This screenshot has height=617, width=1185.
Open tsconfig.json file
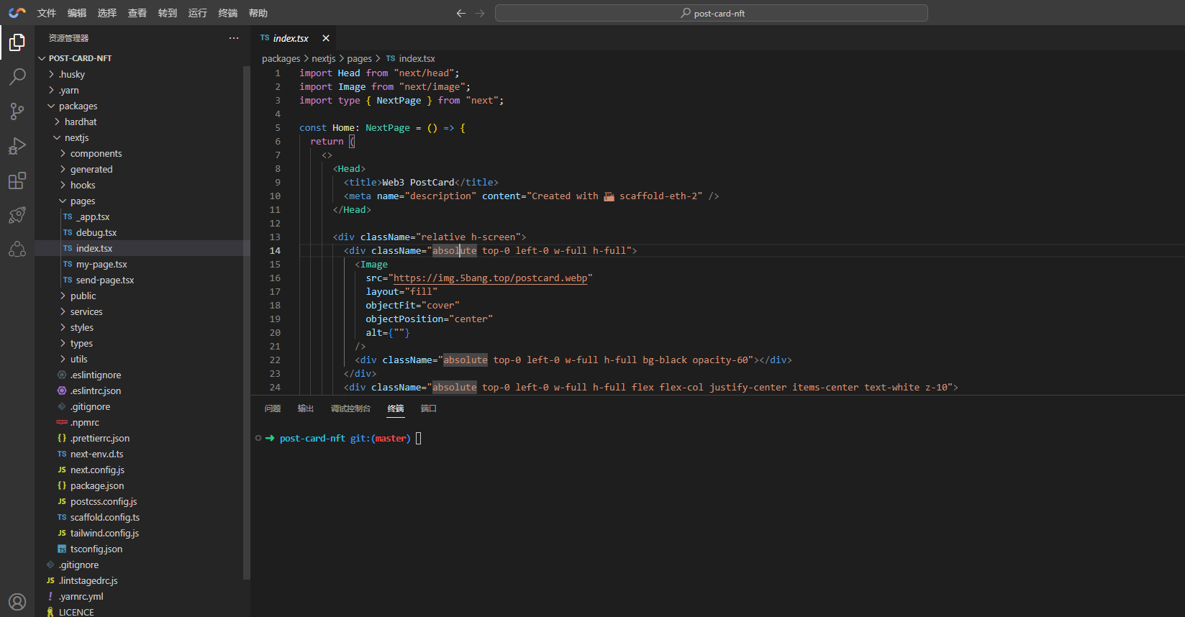(142, 549)
